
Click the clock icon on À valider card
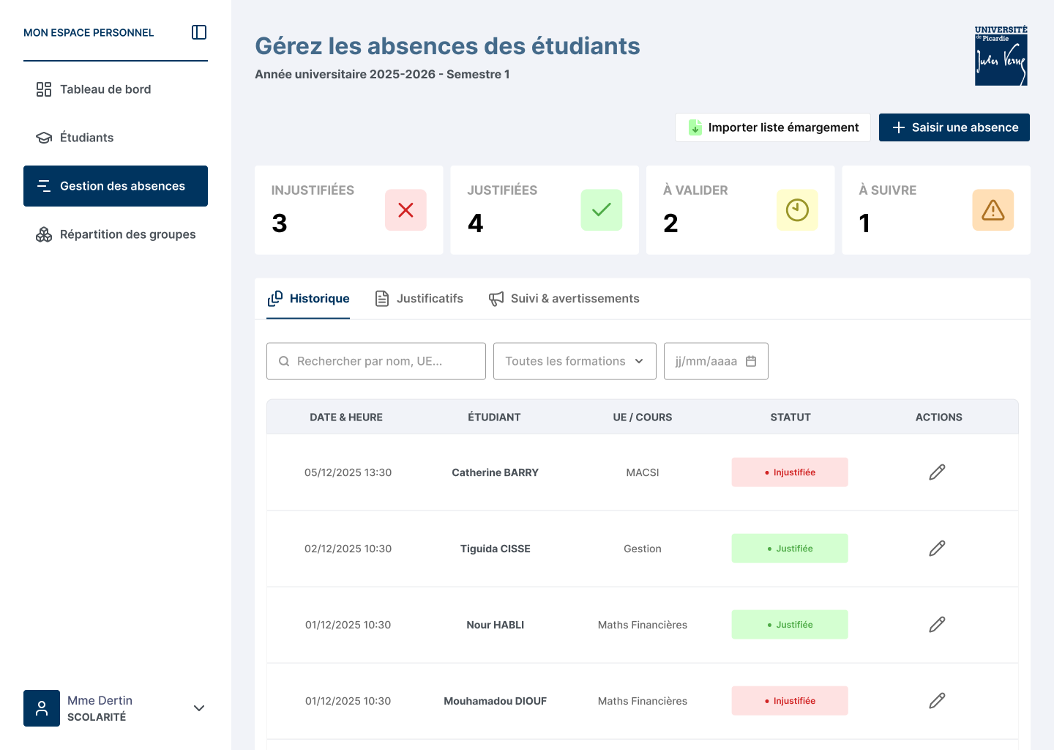pyautogui.click(x=797, y=210)
